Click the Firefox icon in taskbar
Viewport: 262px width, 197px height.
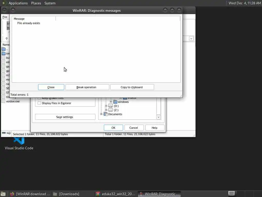pos(12,194)
